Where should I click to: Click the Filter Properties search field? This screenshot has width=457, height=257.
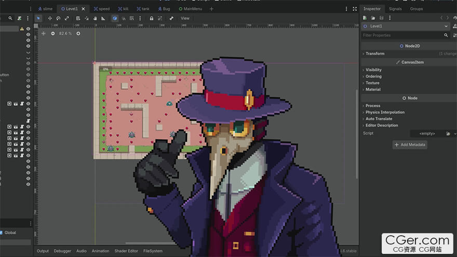[402, 35]
